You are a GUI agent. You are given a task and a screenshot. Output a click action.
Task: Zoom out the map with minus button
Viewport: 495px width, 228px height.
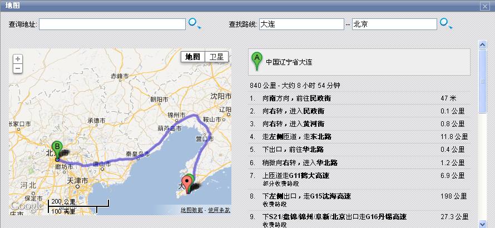(18, 68)
